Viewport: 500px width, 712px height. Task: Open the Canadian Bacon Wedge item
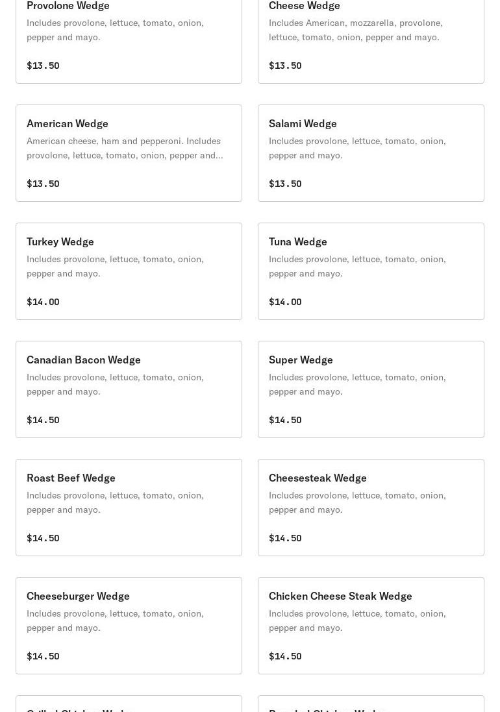[x=129, y=389]
